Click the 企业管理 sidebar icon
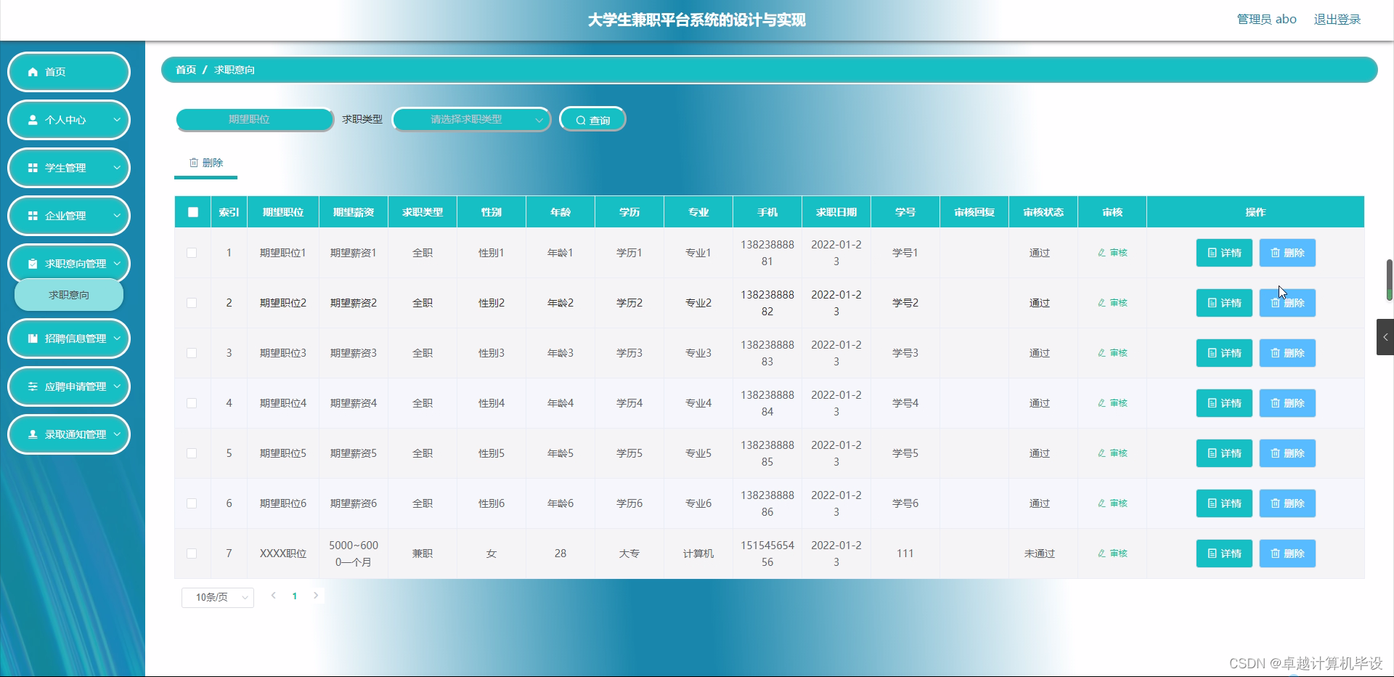1394x677 pixels. click(x=31, y=216)
